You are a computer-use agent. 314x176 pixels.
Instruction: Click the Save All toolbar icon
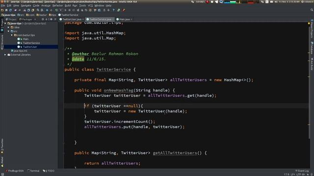[6, 10]
